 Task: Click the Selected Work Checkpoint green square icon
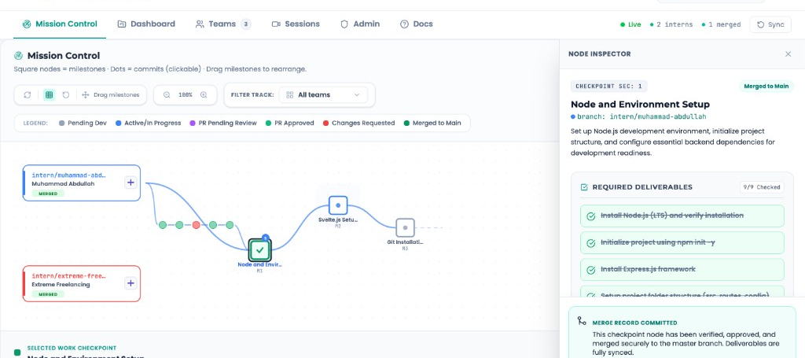[x=17, y=352]
